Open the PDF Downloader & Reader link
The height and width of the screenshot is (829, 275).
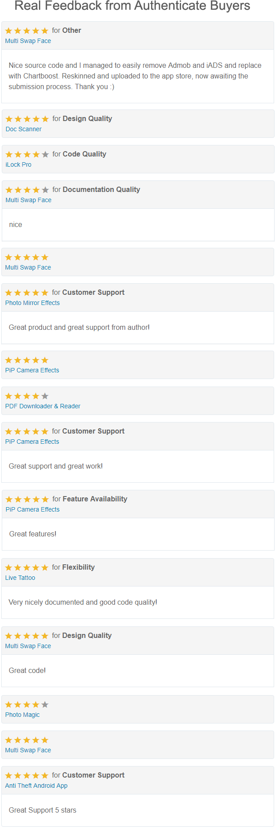tap(43, 406)
